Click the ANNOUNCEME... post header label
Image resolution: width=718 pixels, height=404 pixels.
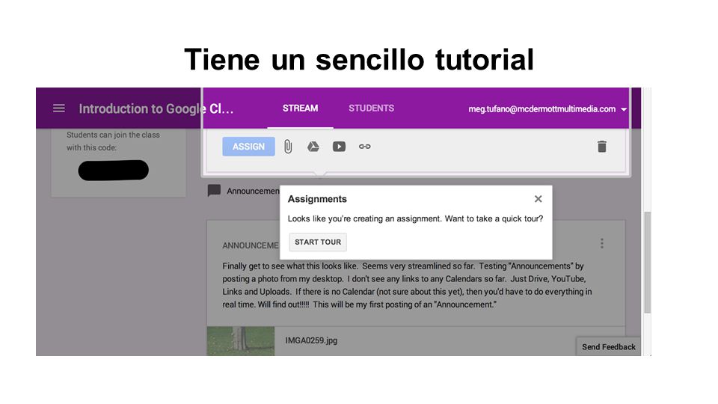(250, 245)
